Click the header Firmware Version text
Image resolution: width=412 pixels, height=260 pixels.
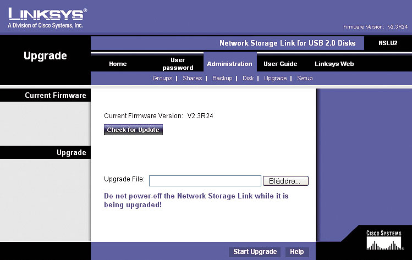coord(375,27)
